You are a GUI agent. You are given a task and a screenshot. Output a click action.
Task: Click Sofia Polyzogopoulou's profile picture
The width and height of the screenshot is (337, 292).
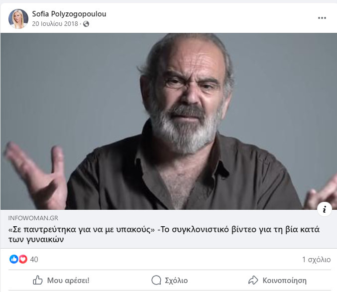(18, 19)
